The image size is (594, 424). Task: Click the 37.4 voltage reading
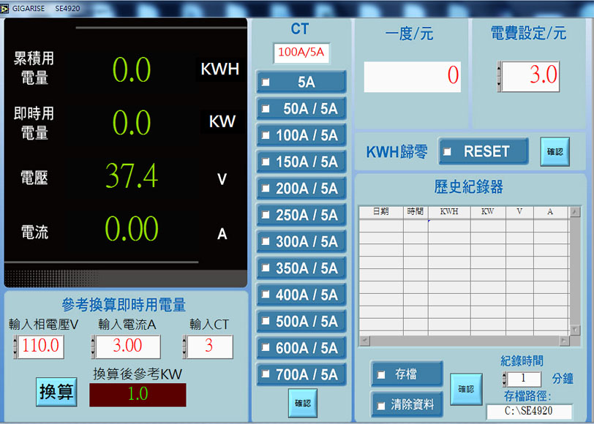[132, 176]
